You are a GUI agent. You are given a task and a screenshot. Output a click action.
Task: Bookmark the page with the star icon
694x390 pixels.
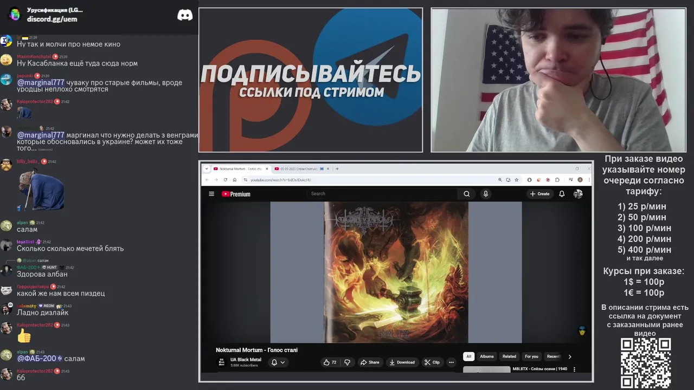(517, 180)
